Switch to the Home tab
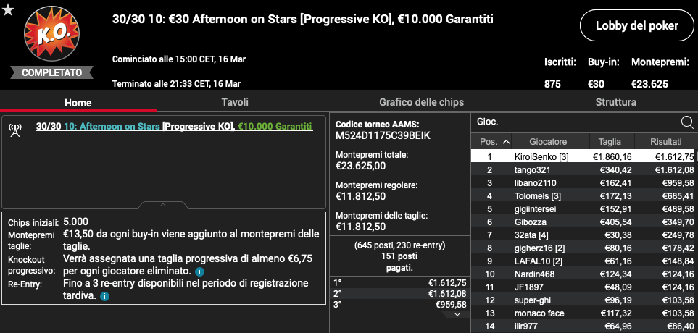This screenshot has height=333, width=698. pos(78,103)
